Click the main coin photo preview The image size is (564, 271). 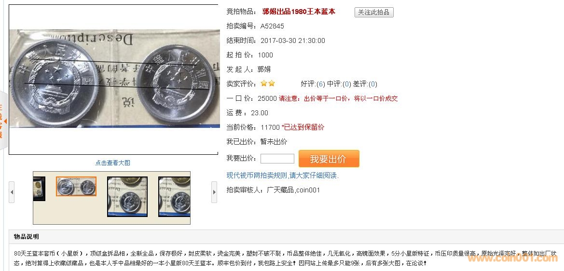click(x=114, y=78)
